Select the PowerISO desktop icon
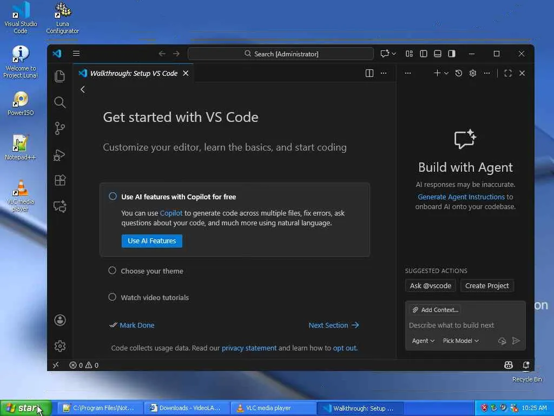The image size is (554, 416). [21, 103]
